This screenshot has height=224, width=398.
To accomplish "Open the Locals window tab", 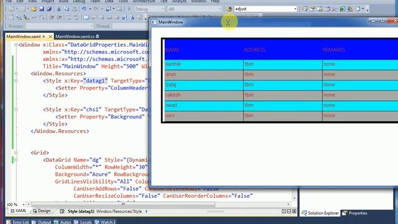I will [83, 222].
